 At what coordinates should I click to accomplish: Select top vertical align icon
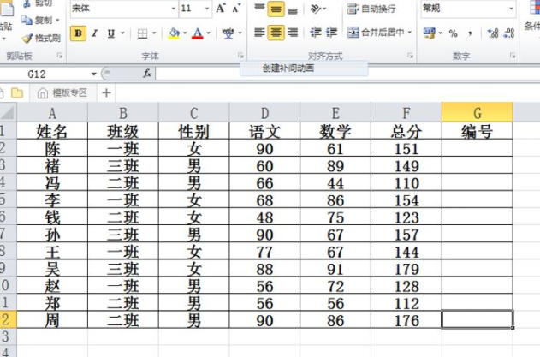click(259, 9)
